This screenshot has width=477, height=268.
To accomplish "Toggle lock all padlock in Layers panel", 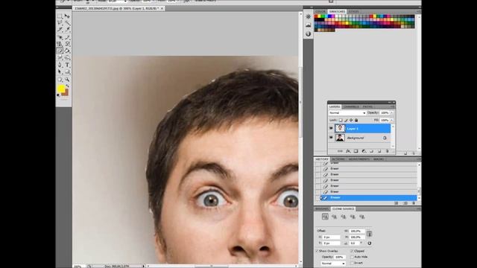I will pyautogui.click(x=356, y=121).
